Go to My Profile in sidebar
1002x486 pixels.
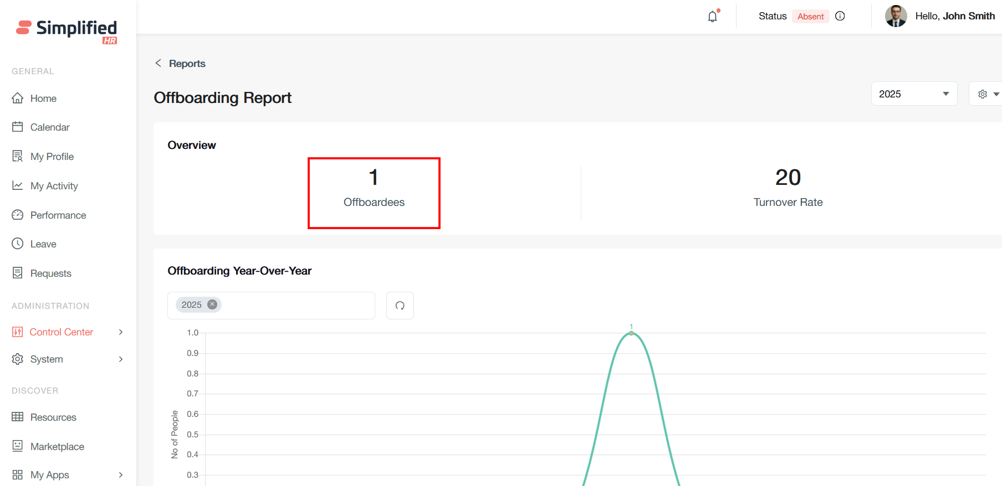click(52, 157)
